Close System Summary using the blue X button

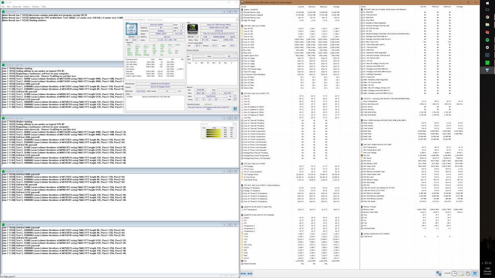(x=234, y=109)
